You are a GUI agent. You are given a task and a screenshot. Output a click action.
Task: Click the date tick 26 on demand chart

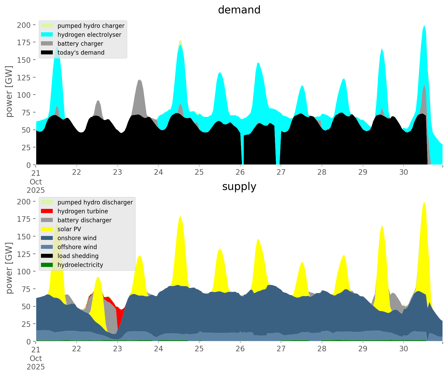tap(240, 172)
